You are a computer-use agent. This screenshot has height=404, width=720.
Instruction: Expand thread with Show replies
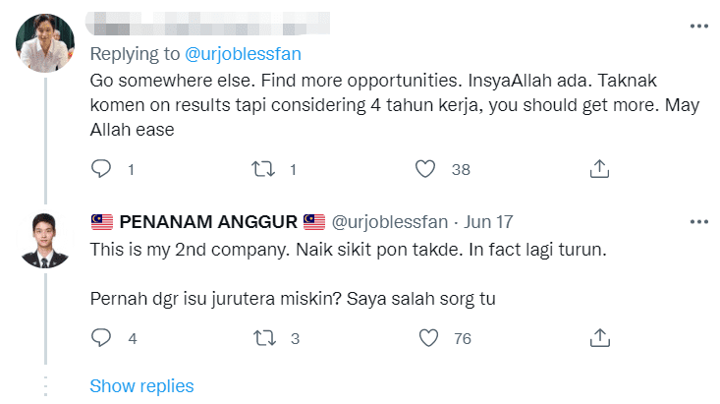pyautogui.click(x=141, y=386)
